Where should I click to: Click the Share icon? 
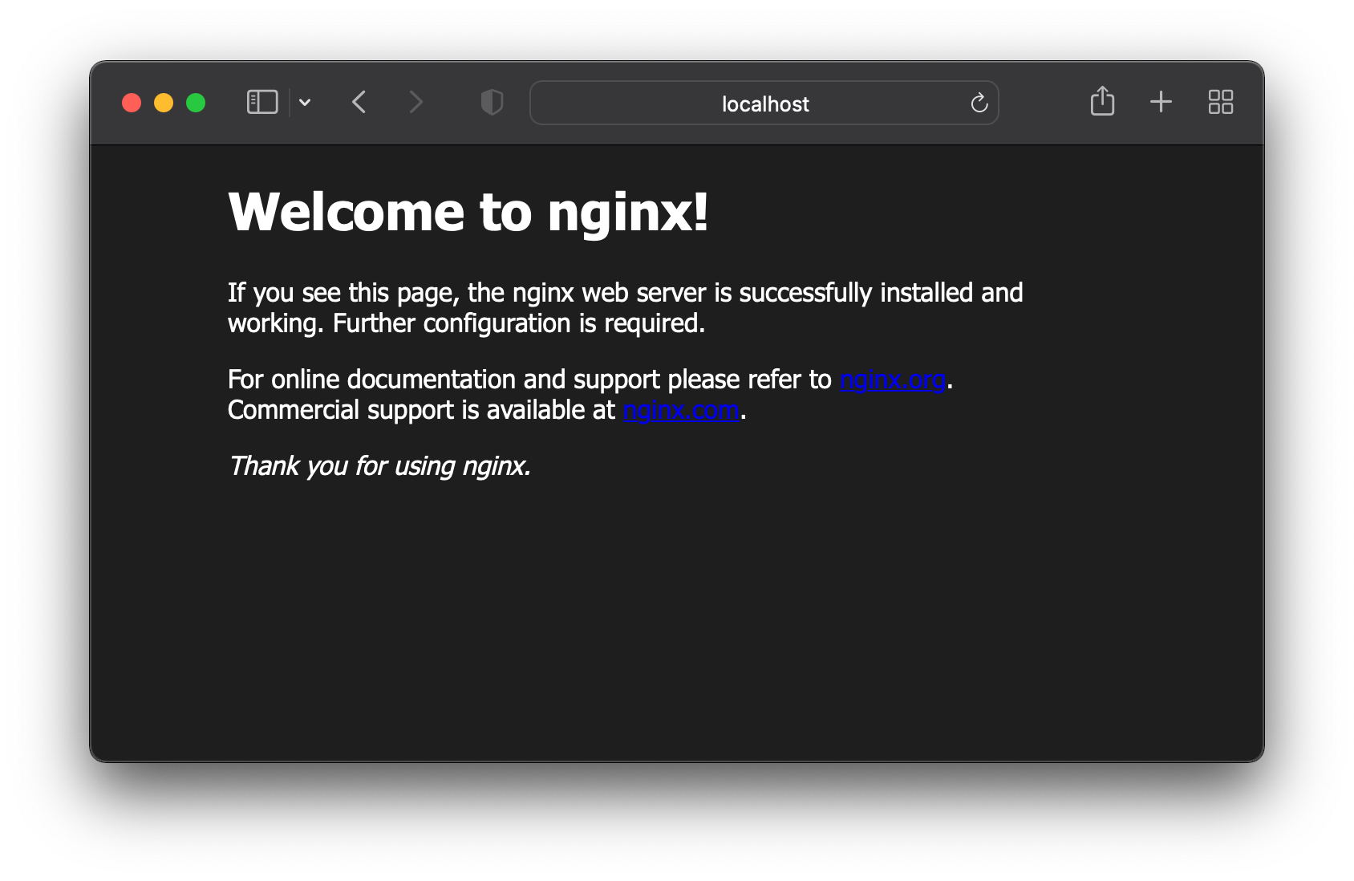pyautogui.click(x=1102, y=101)
